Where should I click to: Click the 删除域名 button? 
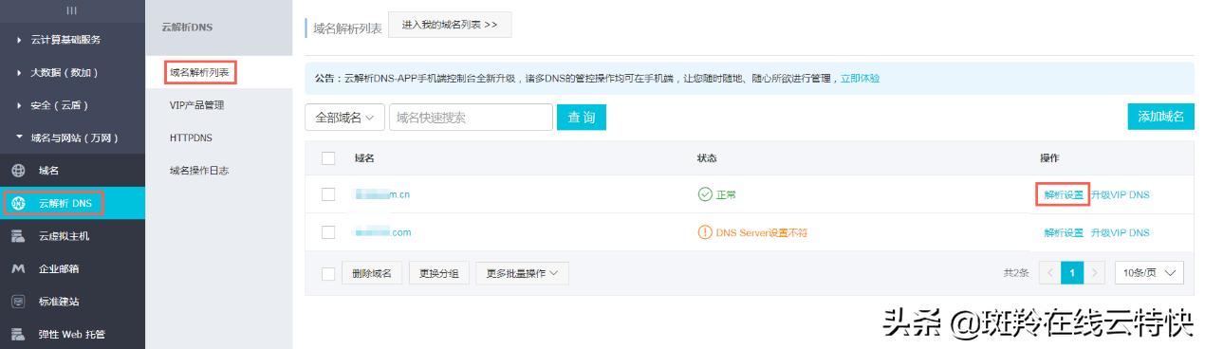(x=372, y=273)
